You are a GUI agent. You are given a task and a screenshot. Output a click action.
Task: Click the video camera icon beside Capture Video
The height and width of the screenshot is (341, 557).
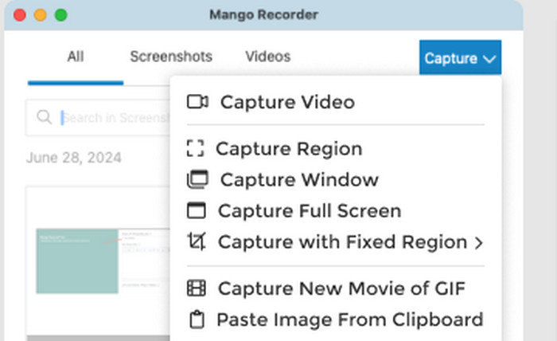click(x=197, y=102)
